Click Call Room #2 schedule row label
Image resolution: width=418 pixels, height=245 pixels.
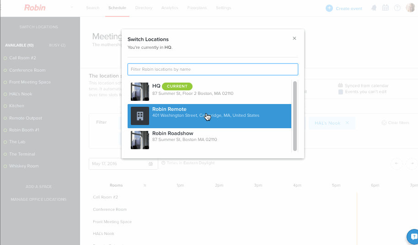105,197
